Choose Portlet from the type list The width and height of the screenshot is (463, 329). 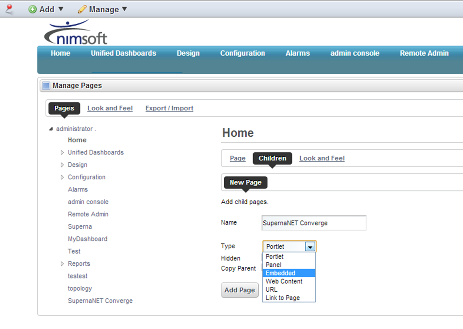289,257
